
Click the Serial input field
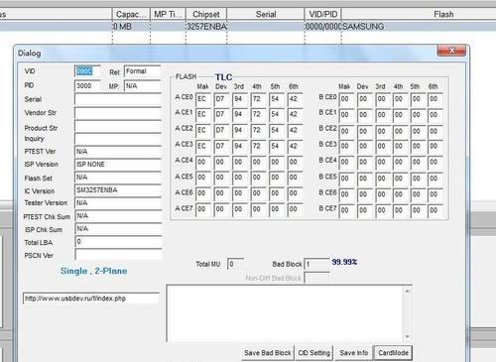coord(118,99)
